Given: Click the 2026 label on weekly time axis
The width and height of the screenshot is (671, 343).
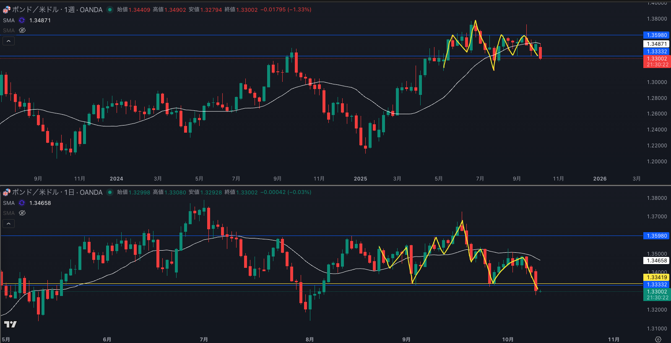Looking at the screenshot, I should point(600,178).
